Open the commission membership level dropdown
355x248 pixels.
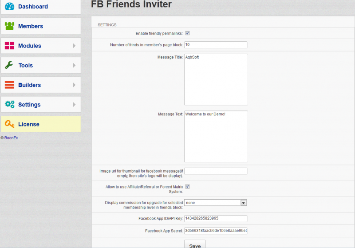216,203
